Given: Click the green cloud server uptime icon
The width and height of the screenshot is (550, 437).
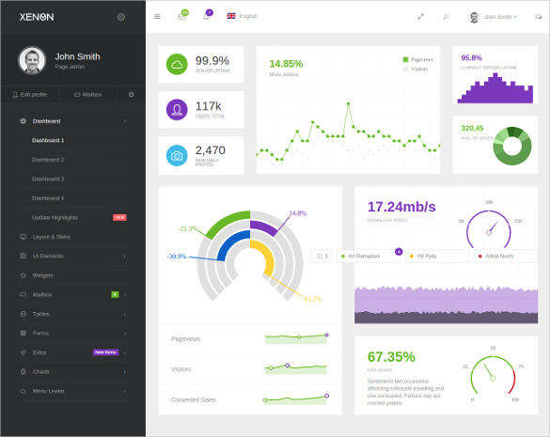Looking at the screenshot, I should point(177,64).
